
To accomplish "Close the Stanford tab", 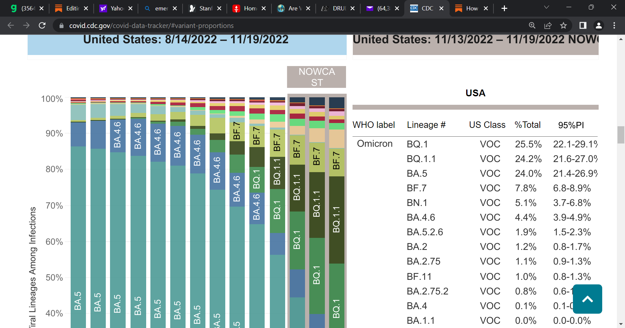I will [x=219, y=8].
